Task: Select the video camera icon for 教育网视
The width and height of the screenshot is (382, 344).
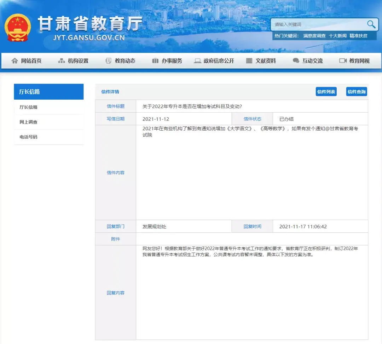Action: point(342,61)
